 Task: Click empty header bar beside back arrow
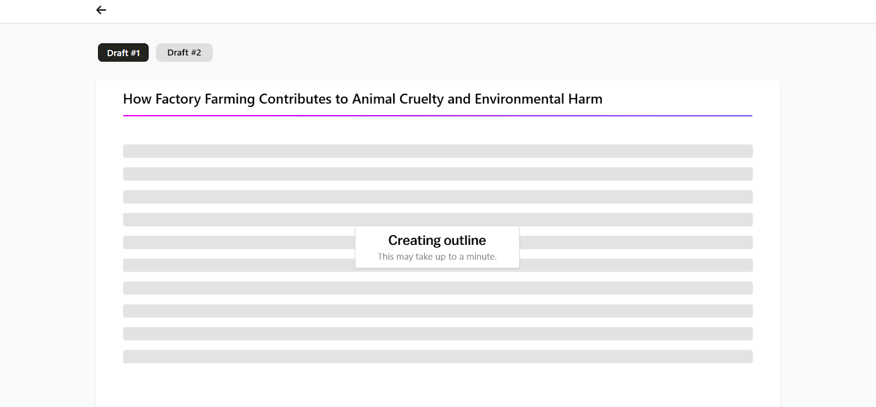[x=493, y=11]
